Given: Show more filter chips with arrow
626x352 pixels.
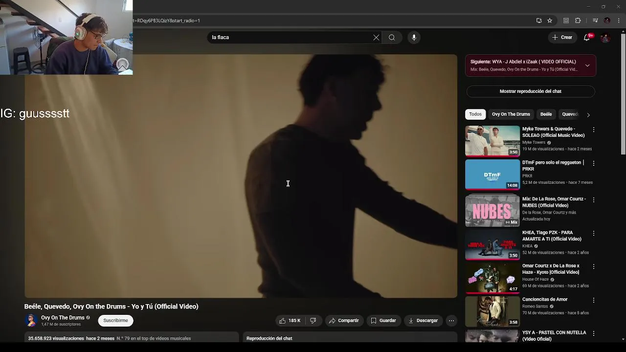Looking at the screenshot, I should (x=588, y=115).
